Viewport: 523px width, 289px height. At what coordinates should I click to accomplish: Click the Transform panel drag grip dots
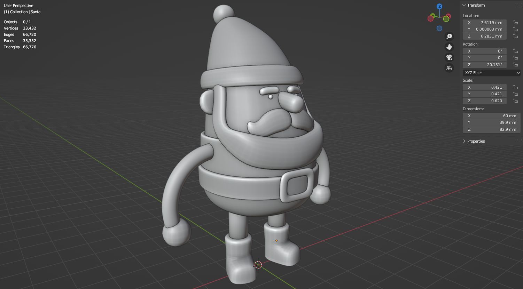coord(520,5)
